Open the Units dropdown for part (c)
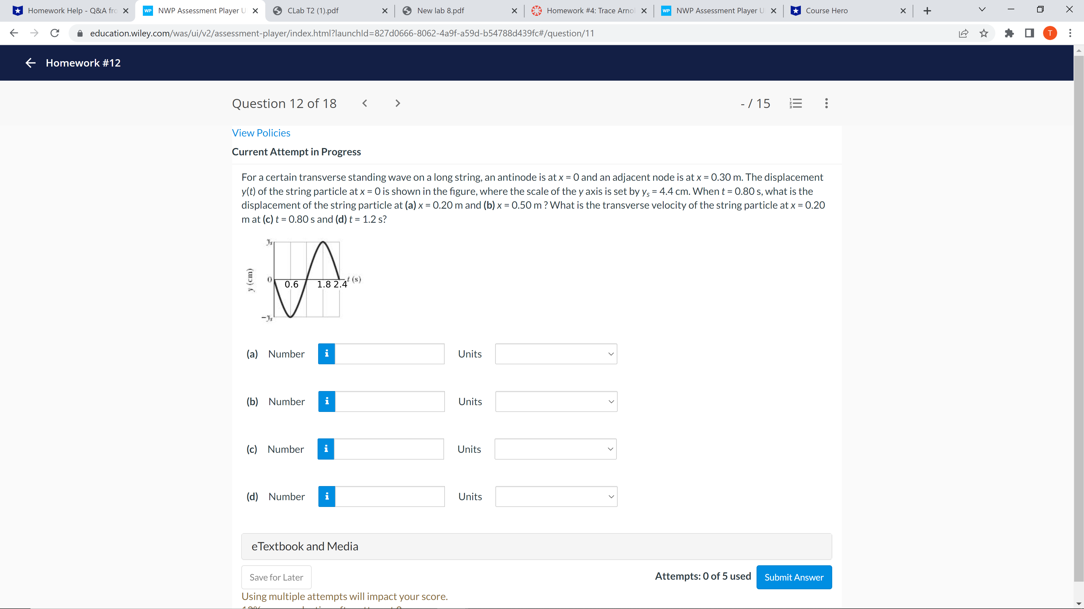Viewport: 1084px width, 609px height. point(555,449)
